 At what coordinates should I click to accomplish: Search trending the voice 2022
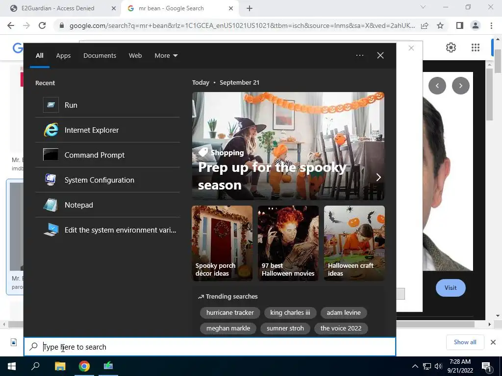(341, 329)
